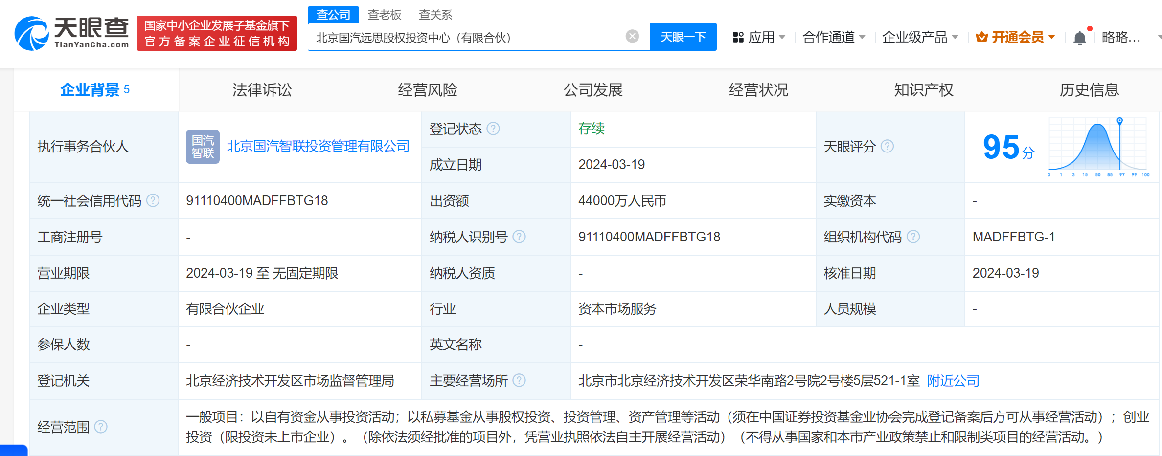Screen dimensions: 1162x456
Task: Click help icon beside 登记状态
Action: coord(493,129)
